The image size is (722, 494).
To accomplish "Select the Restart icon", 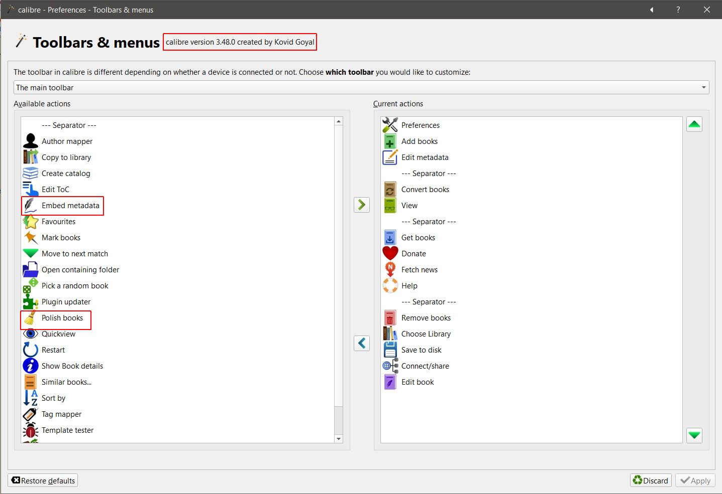I will [31, 350].
